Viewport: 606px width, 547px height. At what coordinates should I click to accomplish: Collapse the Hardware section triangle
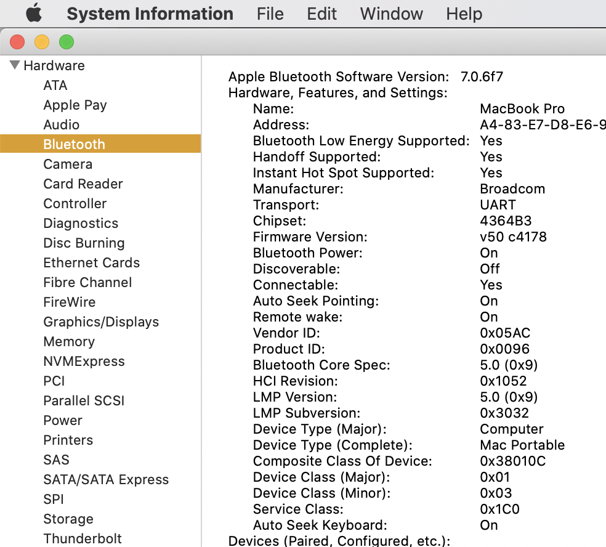point(15,65)
